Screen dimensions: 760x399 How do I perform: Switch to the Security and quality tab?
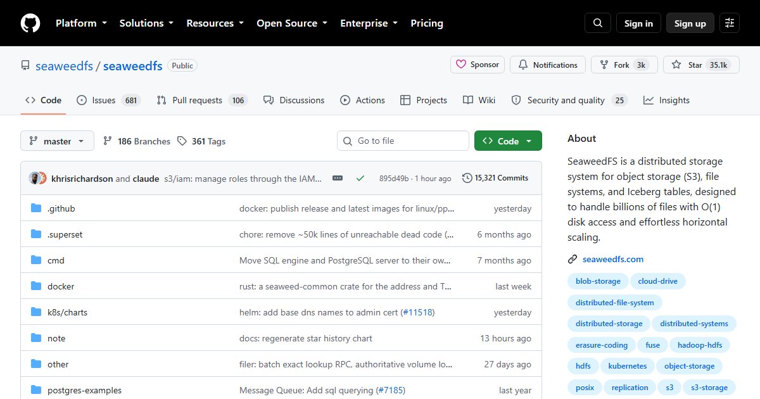pyautogui.click(x=569, y=100)
